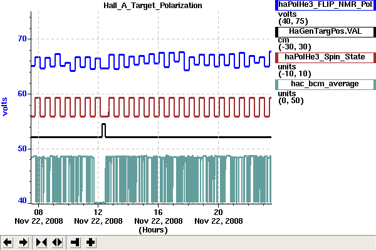
Task: Click the plus crosshair icon in the toolbar
Action: coord(91,242)
